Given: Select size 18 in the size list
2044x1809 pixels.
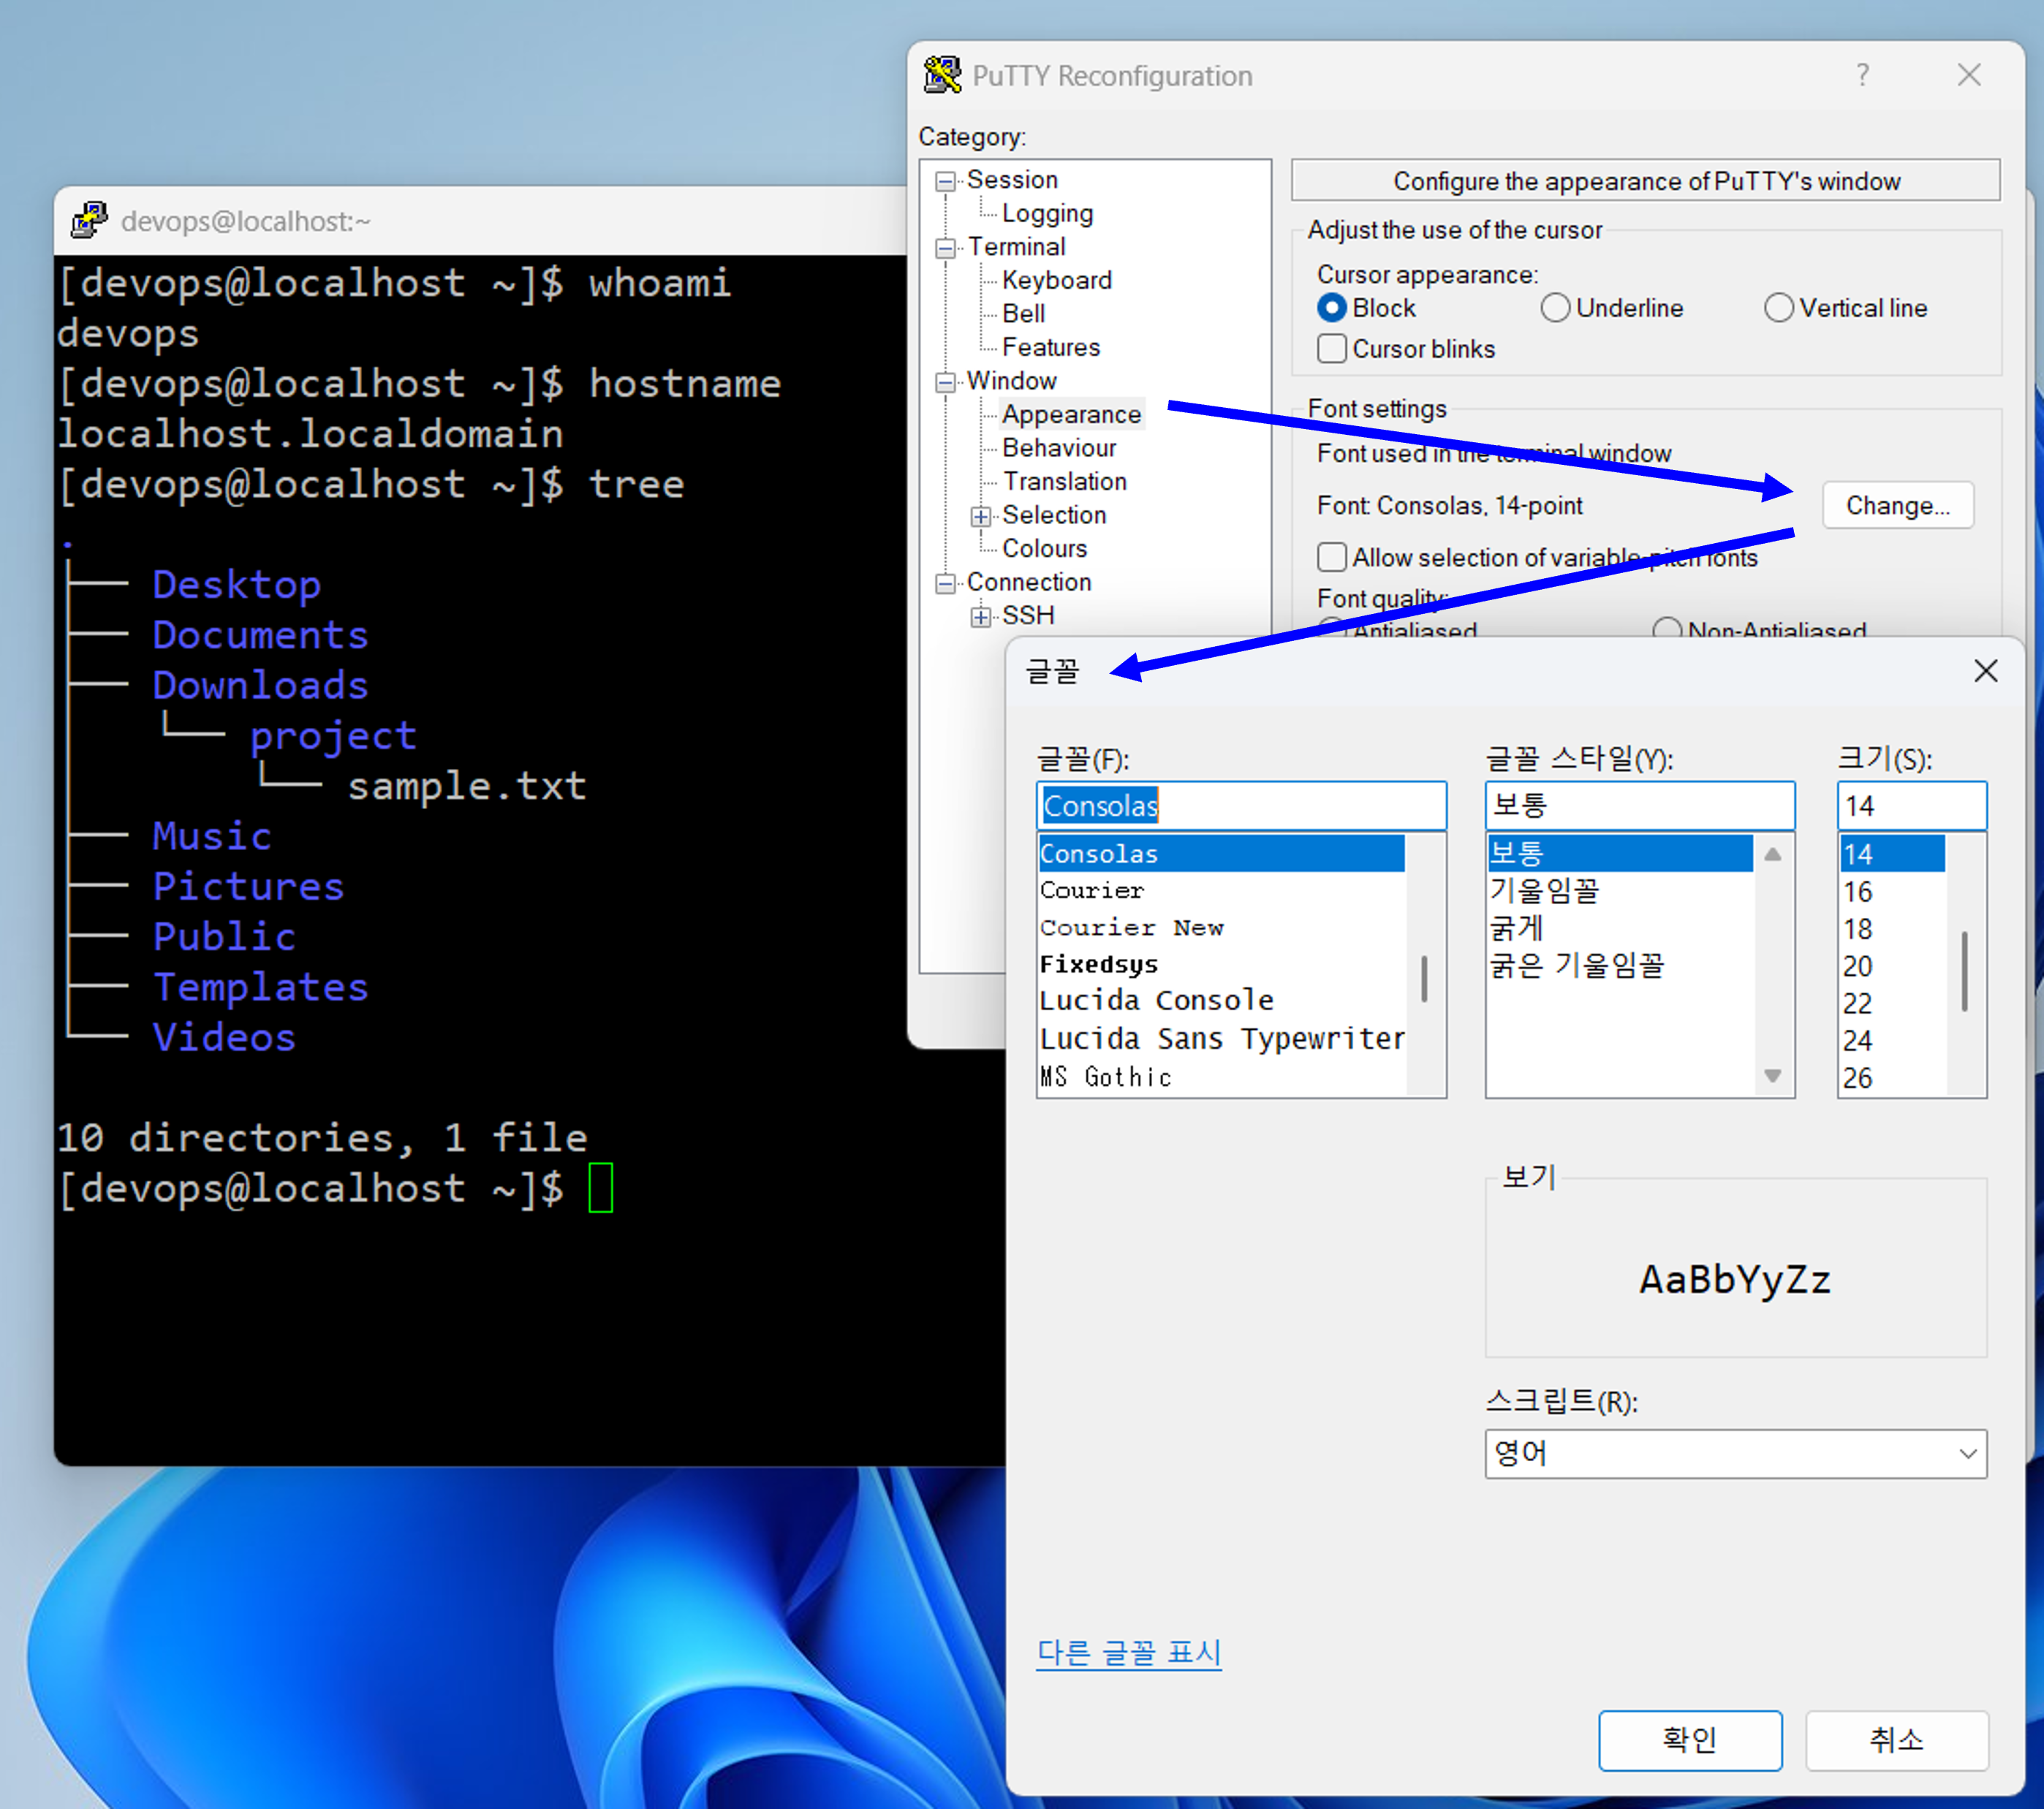Looking at the screenshot, I should (1857, 928).
